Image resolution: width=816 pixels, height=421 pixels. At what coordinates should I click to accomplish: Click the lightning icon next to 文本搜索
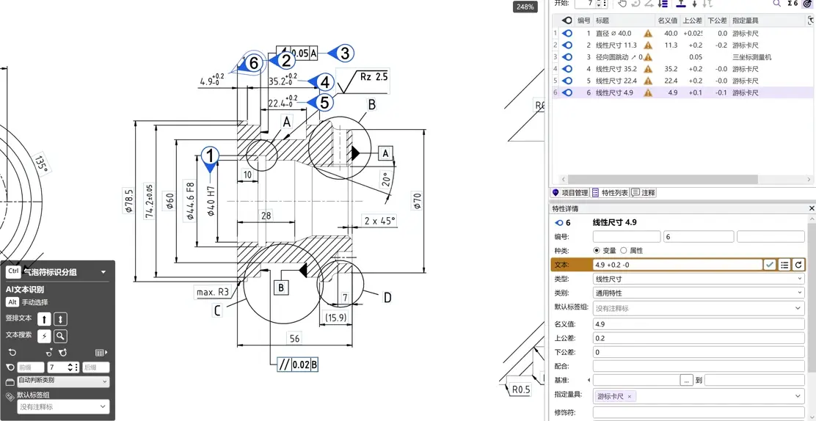tap(44, 336)
